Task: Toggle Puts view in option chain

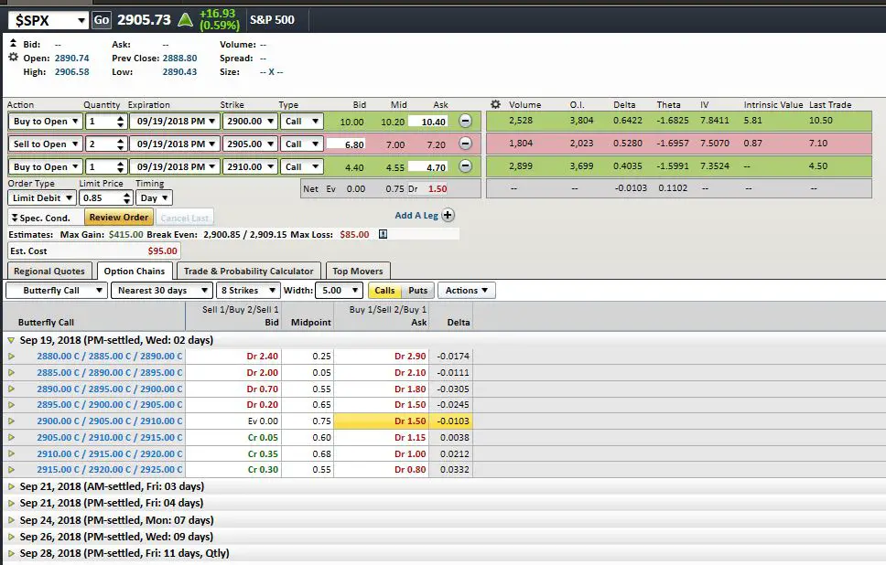Action: point(418,290)
